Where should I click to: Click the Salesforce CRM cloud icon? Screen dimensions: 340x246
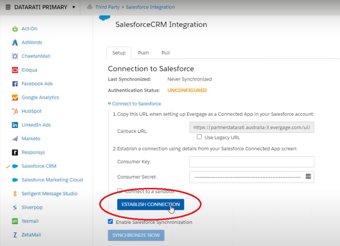(15, 166)
